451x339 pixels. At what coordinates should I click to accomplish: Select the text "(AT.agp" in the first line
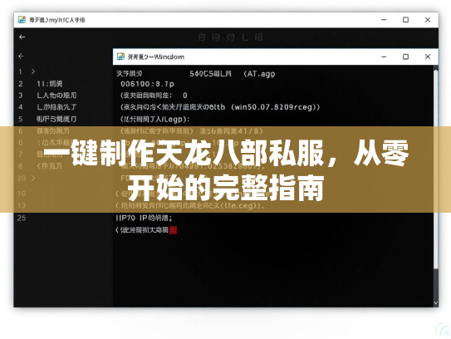click(x=259, y=74)
